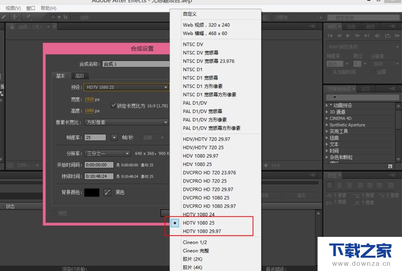The image size is (402, 271).
Task: Toggle the 预览 checkbox in the dialog
Action: click(54, 213)
